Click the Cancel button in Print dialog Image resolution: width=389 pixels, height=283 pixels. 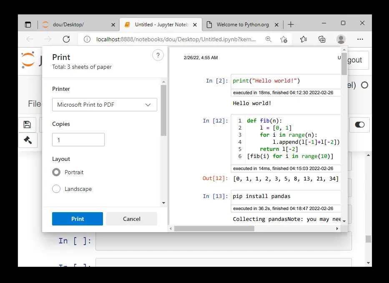click(x=131, y=219)
